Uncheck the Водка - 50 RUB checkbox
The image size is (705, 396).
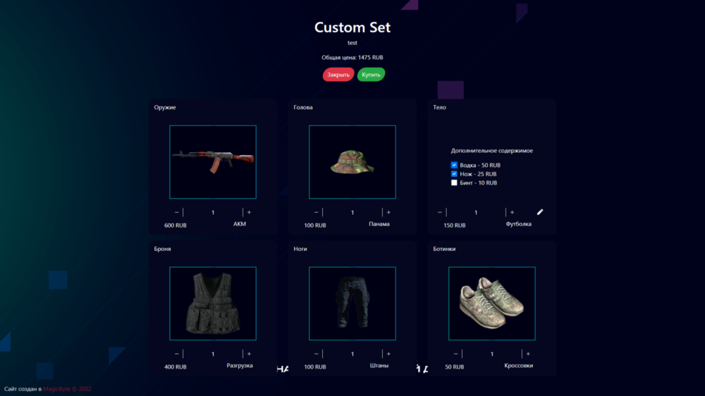pos(454,165)
